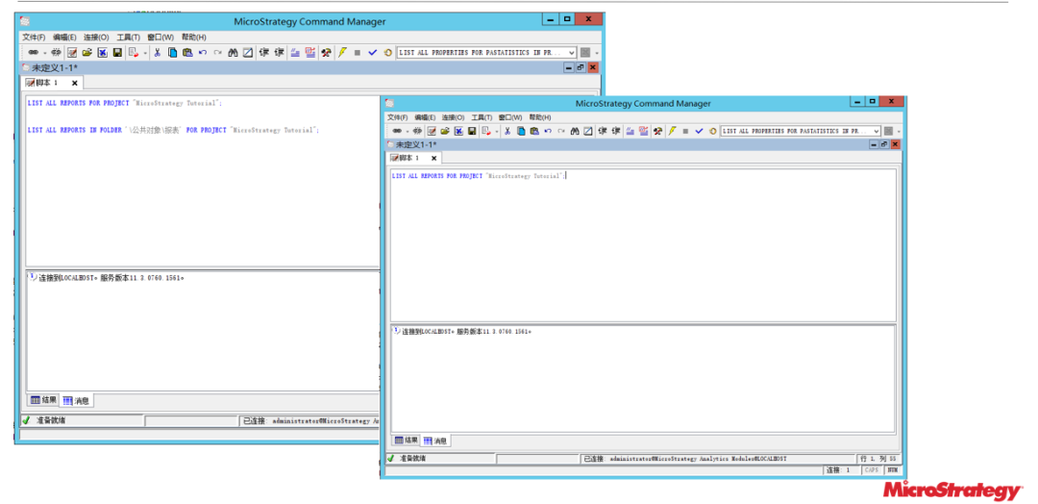
Task: Open LIST ALL PROPERTIES combo box in front window
Action: pyautogui.click(x=801, y=131)
